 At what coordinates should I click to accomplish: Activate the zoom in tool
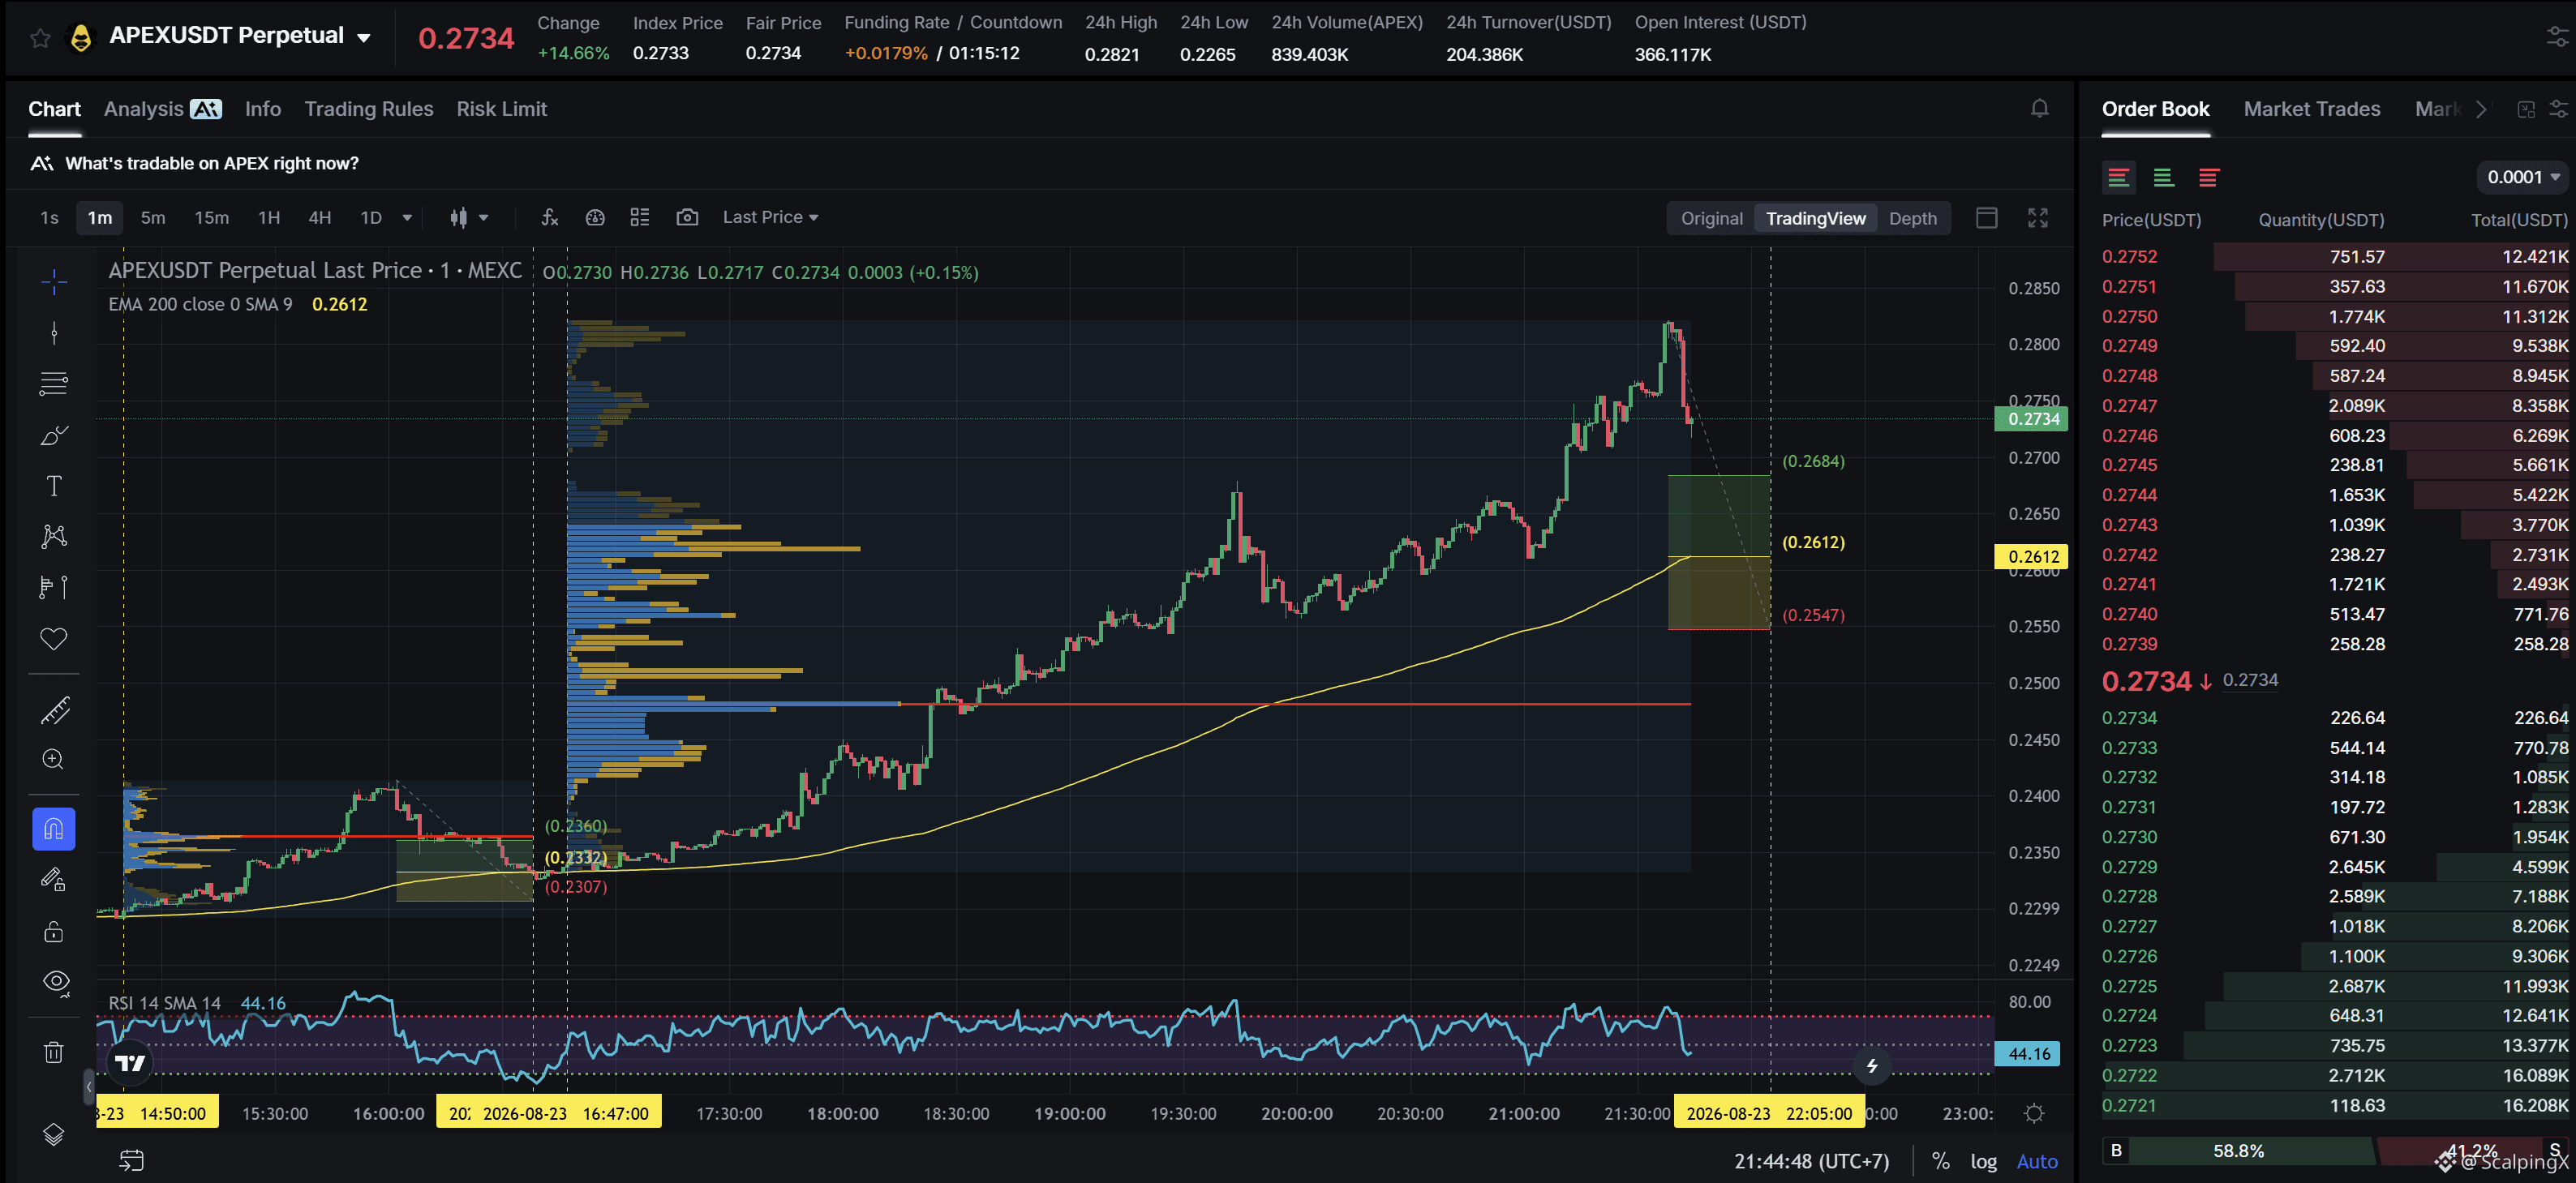(54, 760)
